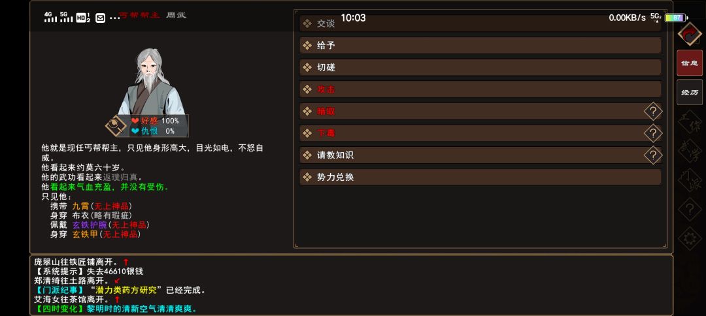Click the 玄铁护腕 equipment link
The image size is (706, 316).
[90, 225]
